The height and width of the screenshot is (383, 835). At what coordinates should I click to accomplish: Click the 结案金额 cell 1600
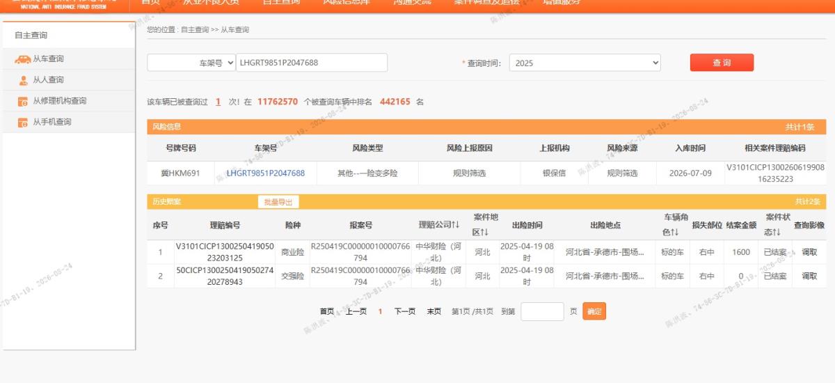(x=741, y=252)
